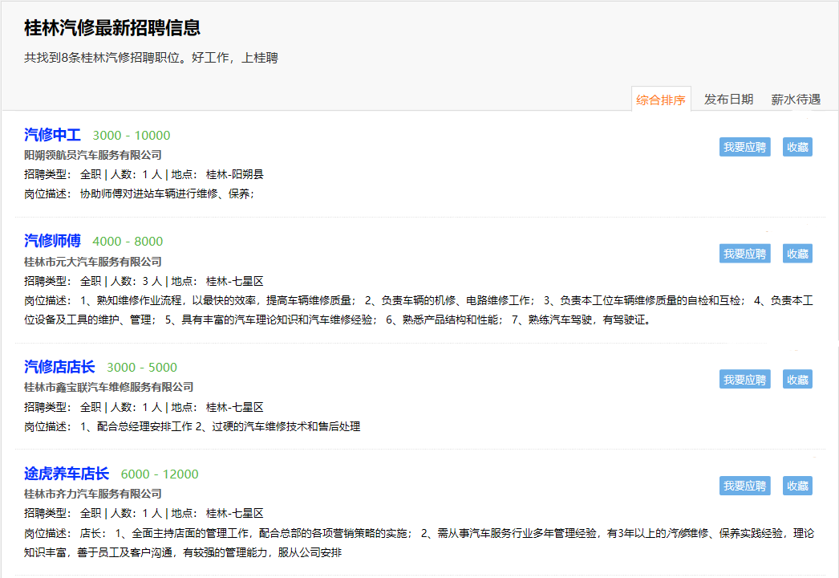Open the 汽修店店长 job title link
This screenshot has width=839, height=578.
[x=59, y=367]
